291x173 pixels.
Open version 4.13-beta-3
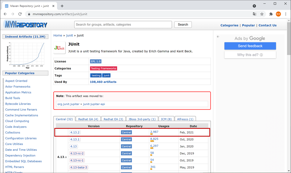[79, 167]
